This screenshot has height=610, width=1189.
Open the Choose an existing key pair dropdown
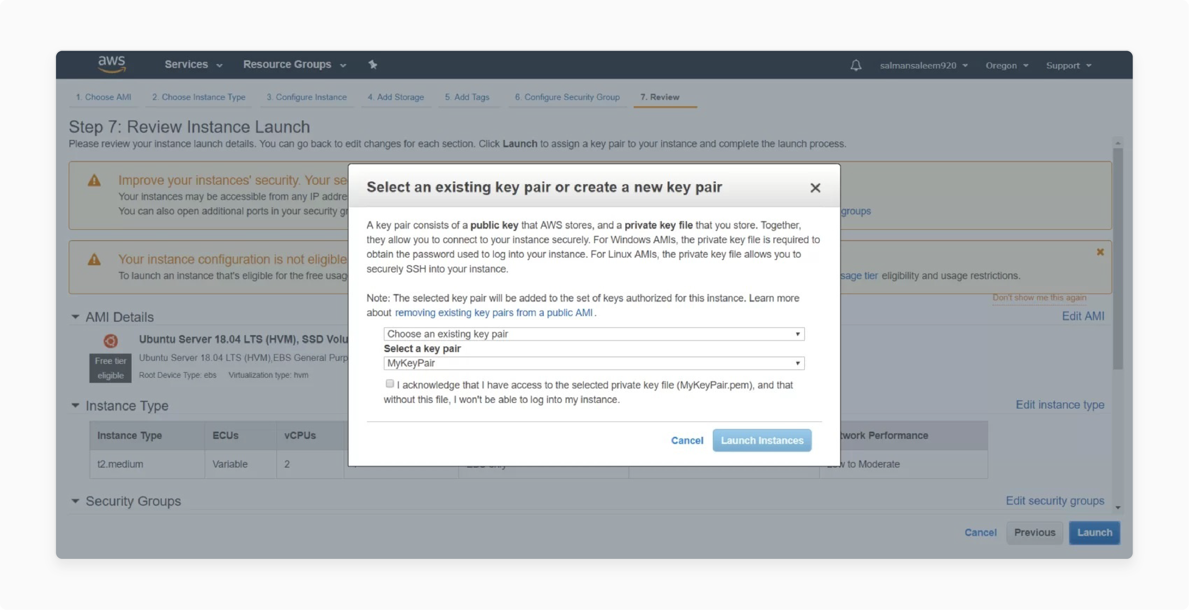[594, 334]
